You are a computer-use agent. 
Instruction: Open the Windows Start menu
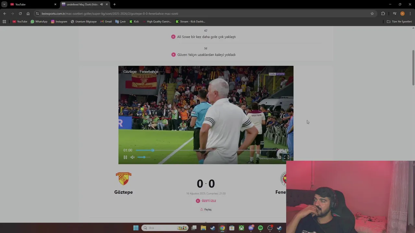(136, 228)
